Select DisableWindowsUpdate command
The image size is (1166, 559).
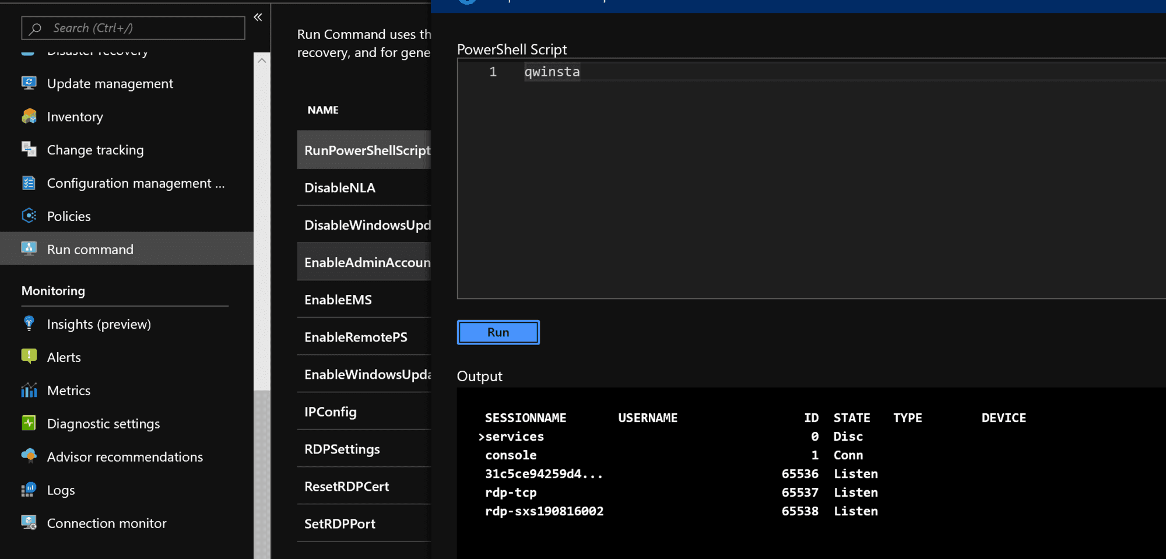[364, 224]
